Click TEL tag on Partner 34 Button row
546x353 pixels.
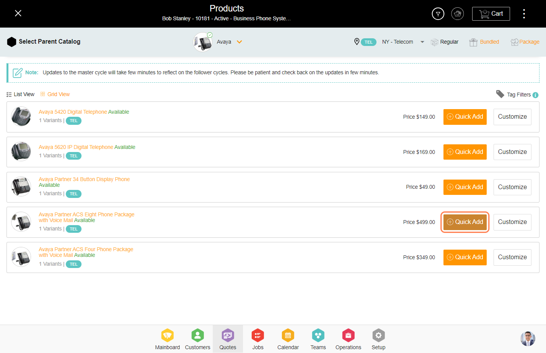pos(73,194)
